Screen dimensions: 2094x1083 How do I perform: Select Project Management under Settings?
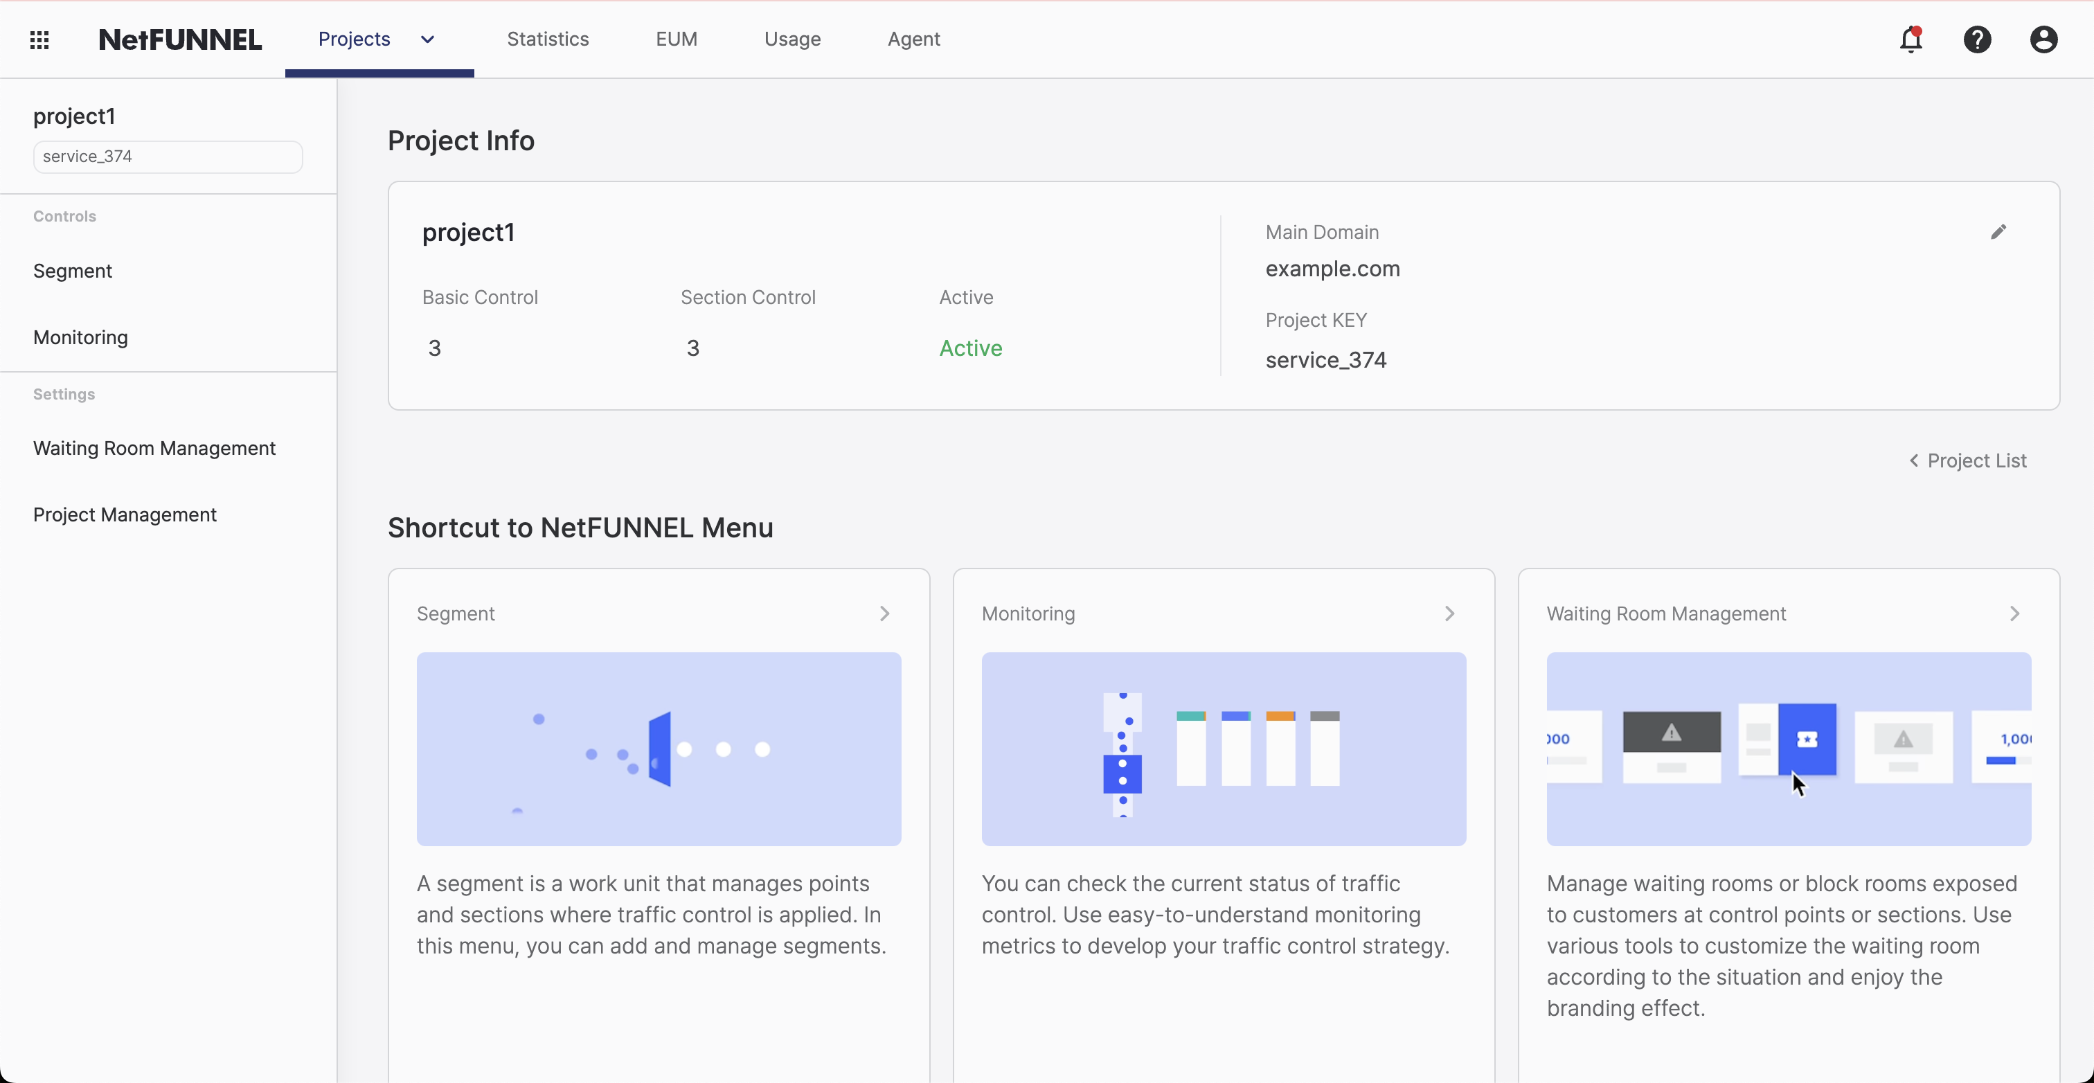(125, 514)
